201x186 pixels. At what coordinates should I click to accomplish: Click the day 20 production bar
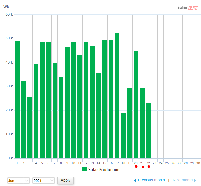tap(136, 105)
